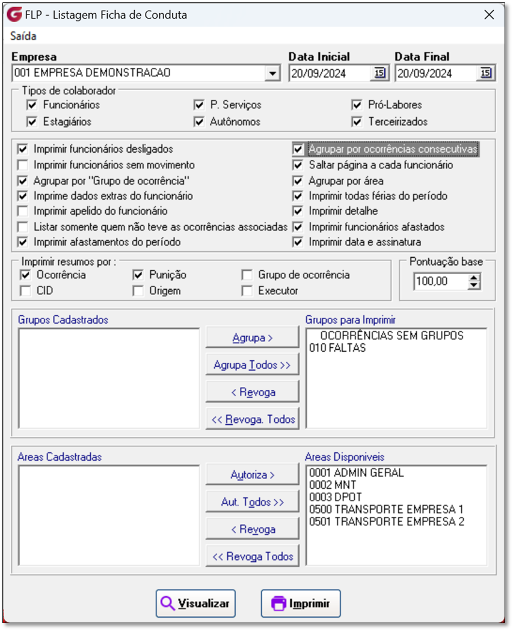Uncheck Autônomos collaborator type

(198, 121)
